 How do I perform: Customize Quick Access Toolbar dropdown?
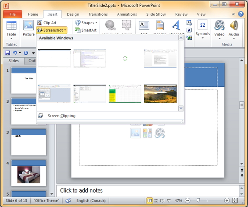[33, 53]
